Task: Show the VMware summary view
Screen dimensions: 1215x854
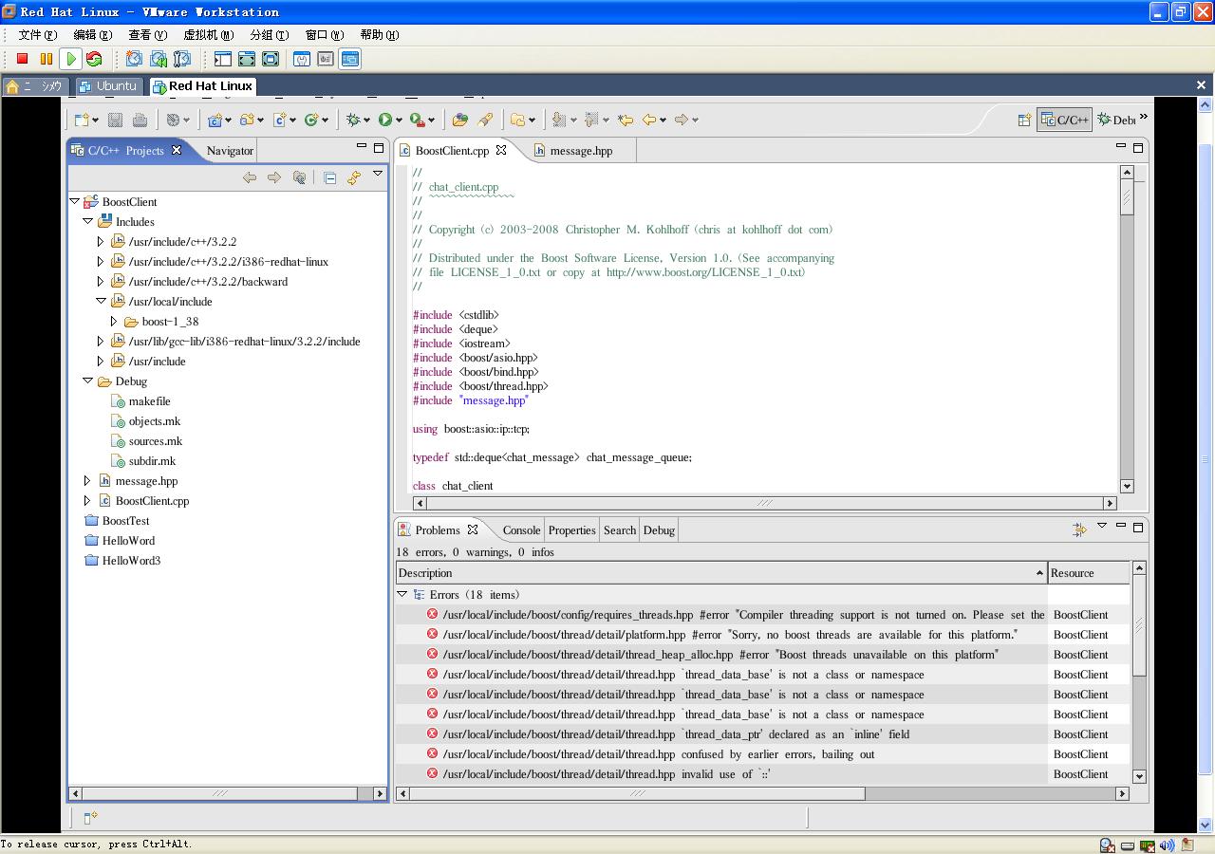Action: click(x=302, y=59)
